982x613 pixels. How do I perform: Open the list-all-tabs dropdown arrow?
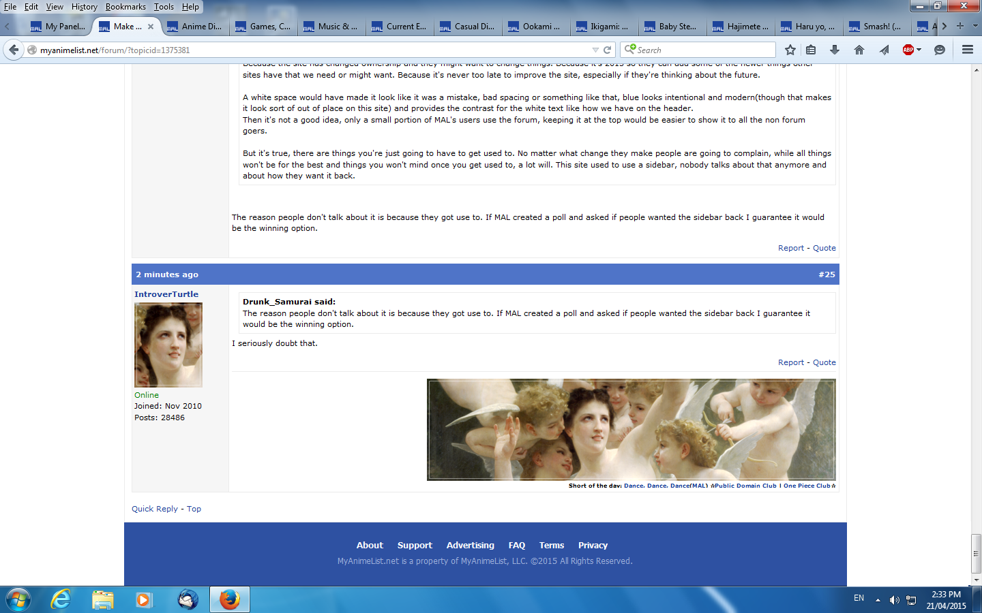pos(975,26)
